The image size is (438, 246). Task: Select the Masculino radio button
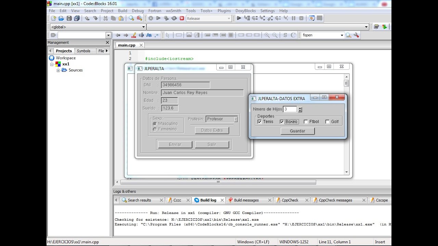click(x=155, y=124)
